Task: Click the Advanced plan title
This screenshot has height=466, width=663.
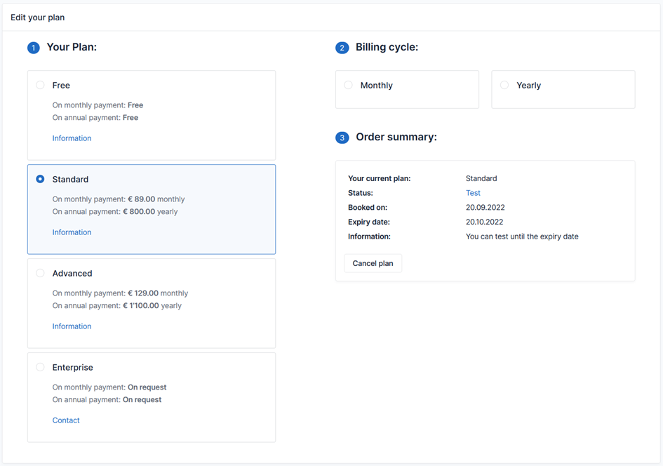Action: [72, 273]
